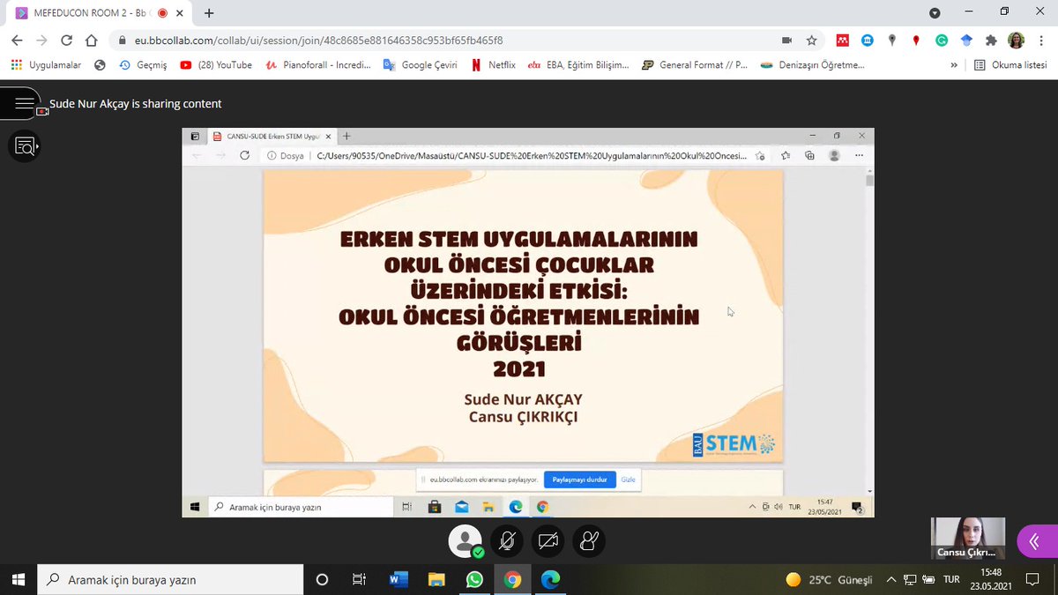Image resolution: width=1058 pixels, height=595 pixels.
Task: Open gray map pin extension
Action: tap(892, 41)
